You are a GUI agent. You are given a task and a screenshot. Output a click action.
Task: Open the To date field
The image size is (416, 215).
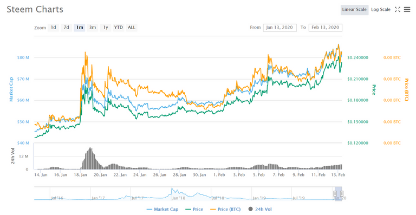click(x=325, y=28)
